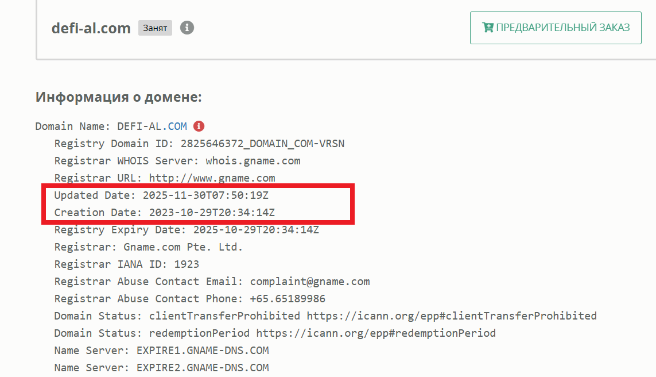The width and height of the screenshot is (656, 377).
Task: Click the Информация о домене heading
Action: pyautogui.click(x=119, y=97)
